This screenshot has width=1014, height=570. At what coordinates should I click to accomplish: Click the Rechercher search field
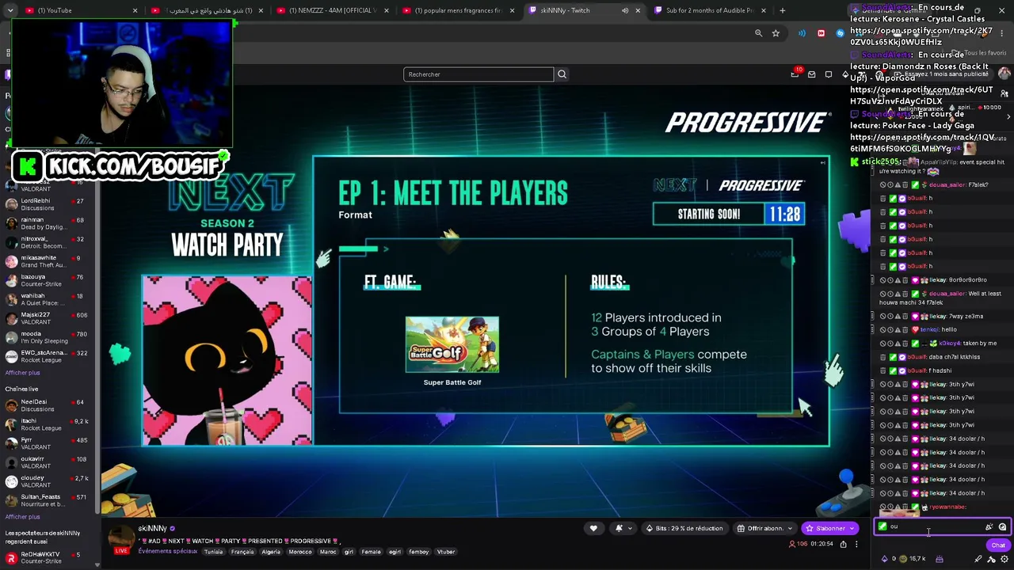(478, 74)
